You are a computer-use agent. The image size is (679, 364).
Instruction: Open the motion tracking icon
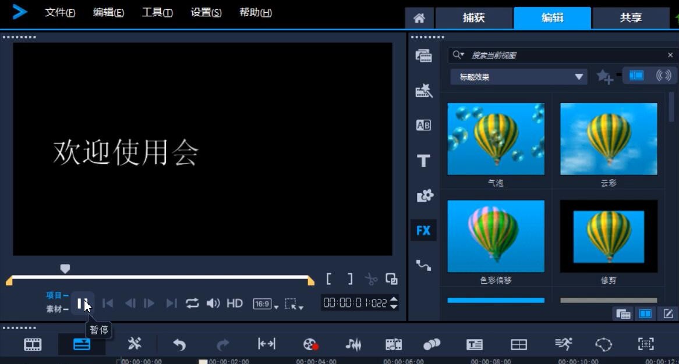click(x=563, y=344)
